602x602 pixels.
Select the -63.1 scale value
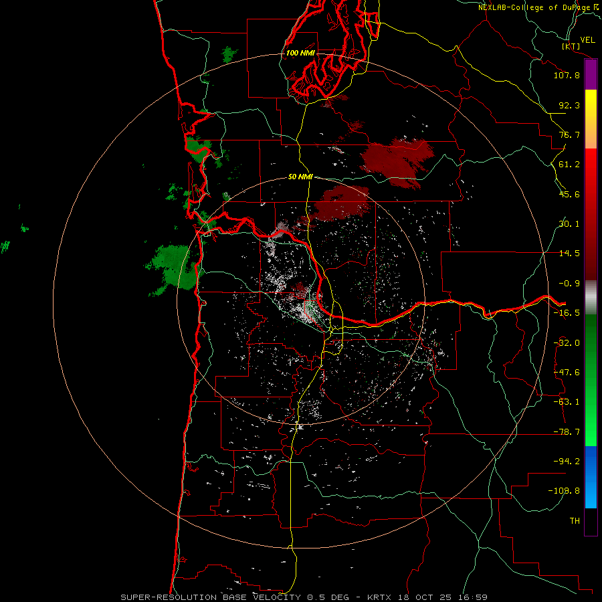coord(567,402)
